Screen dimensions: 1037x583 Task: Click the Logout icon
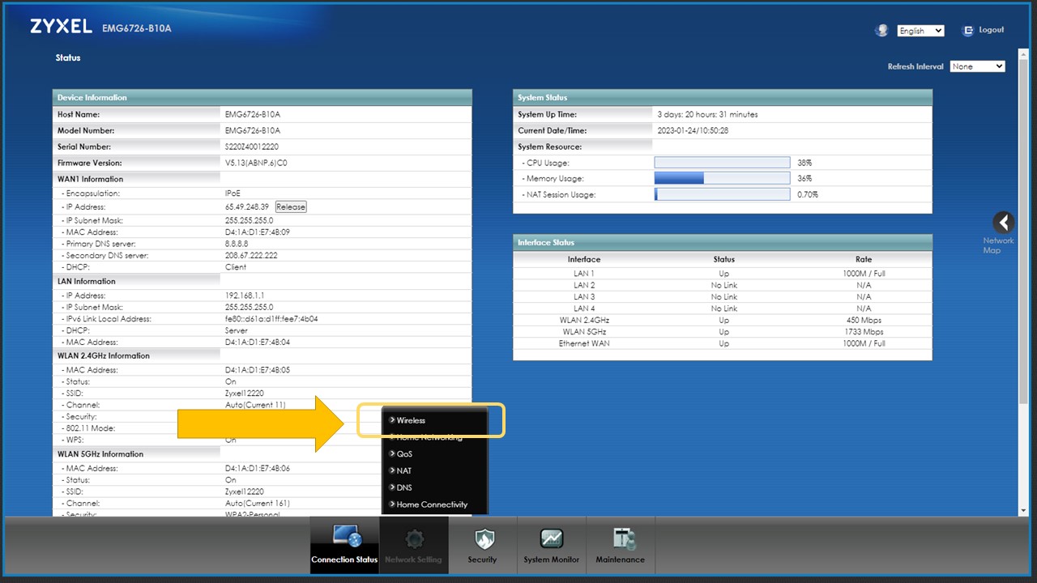click(967, 31)
